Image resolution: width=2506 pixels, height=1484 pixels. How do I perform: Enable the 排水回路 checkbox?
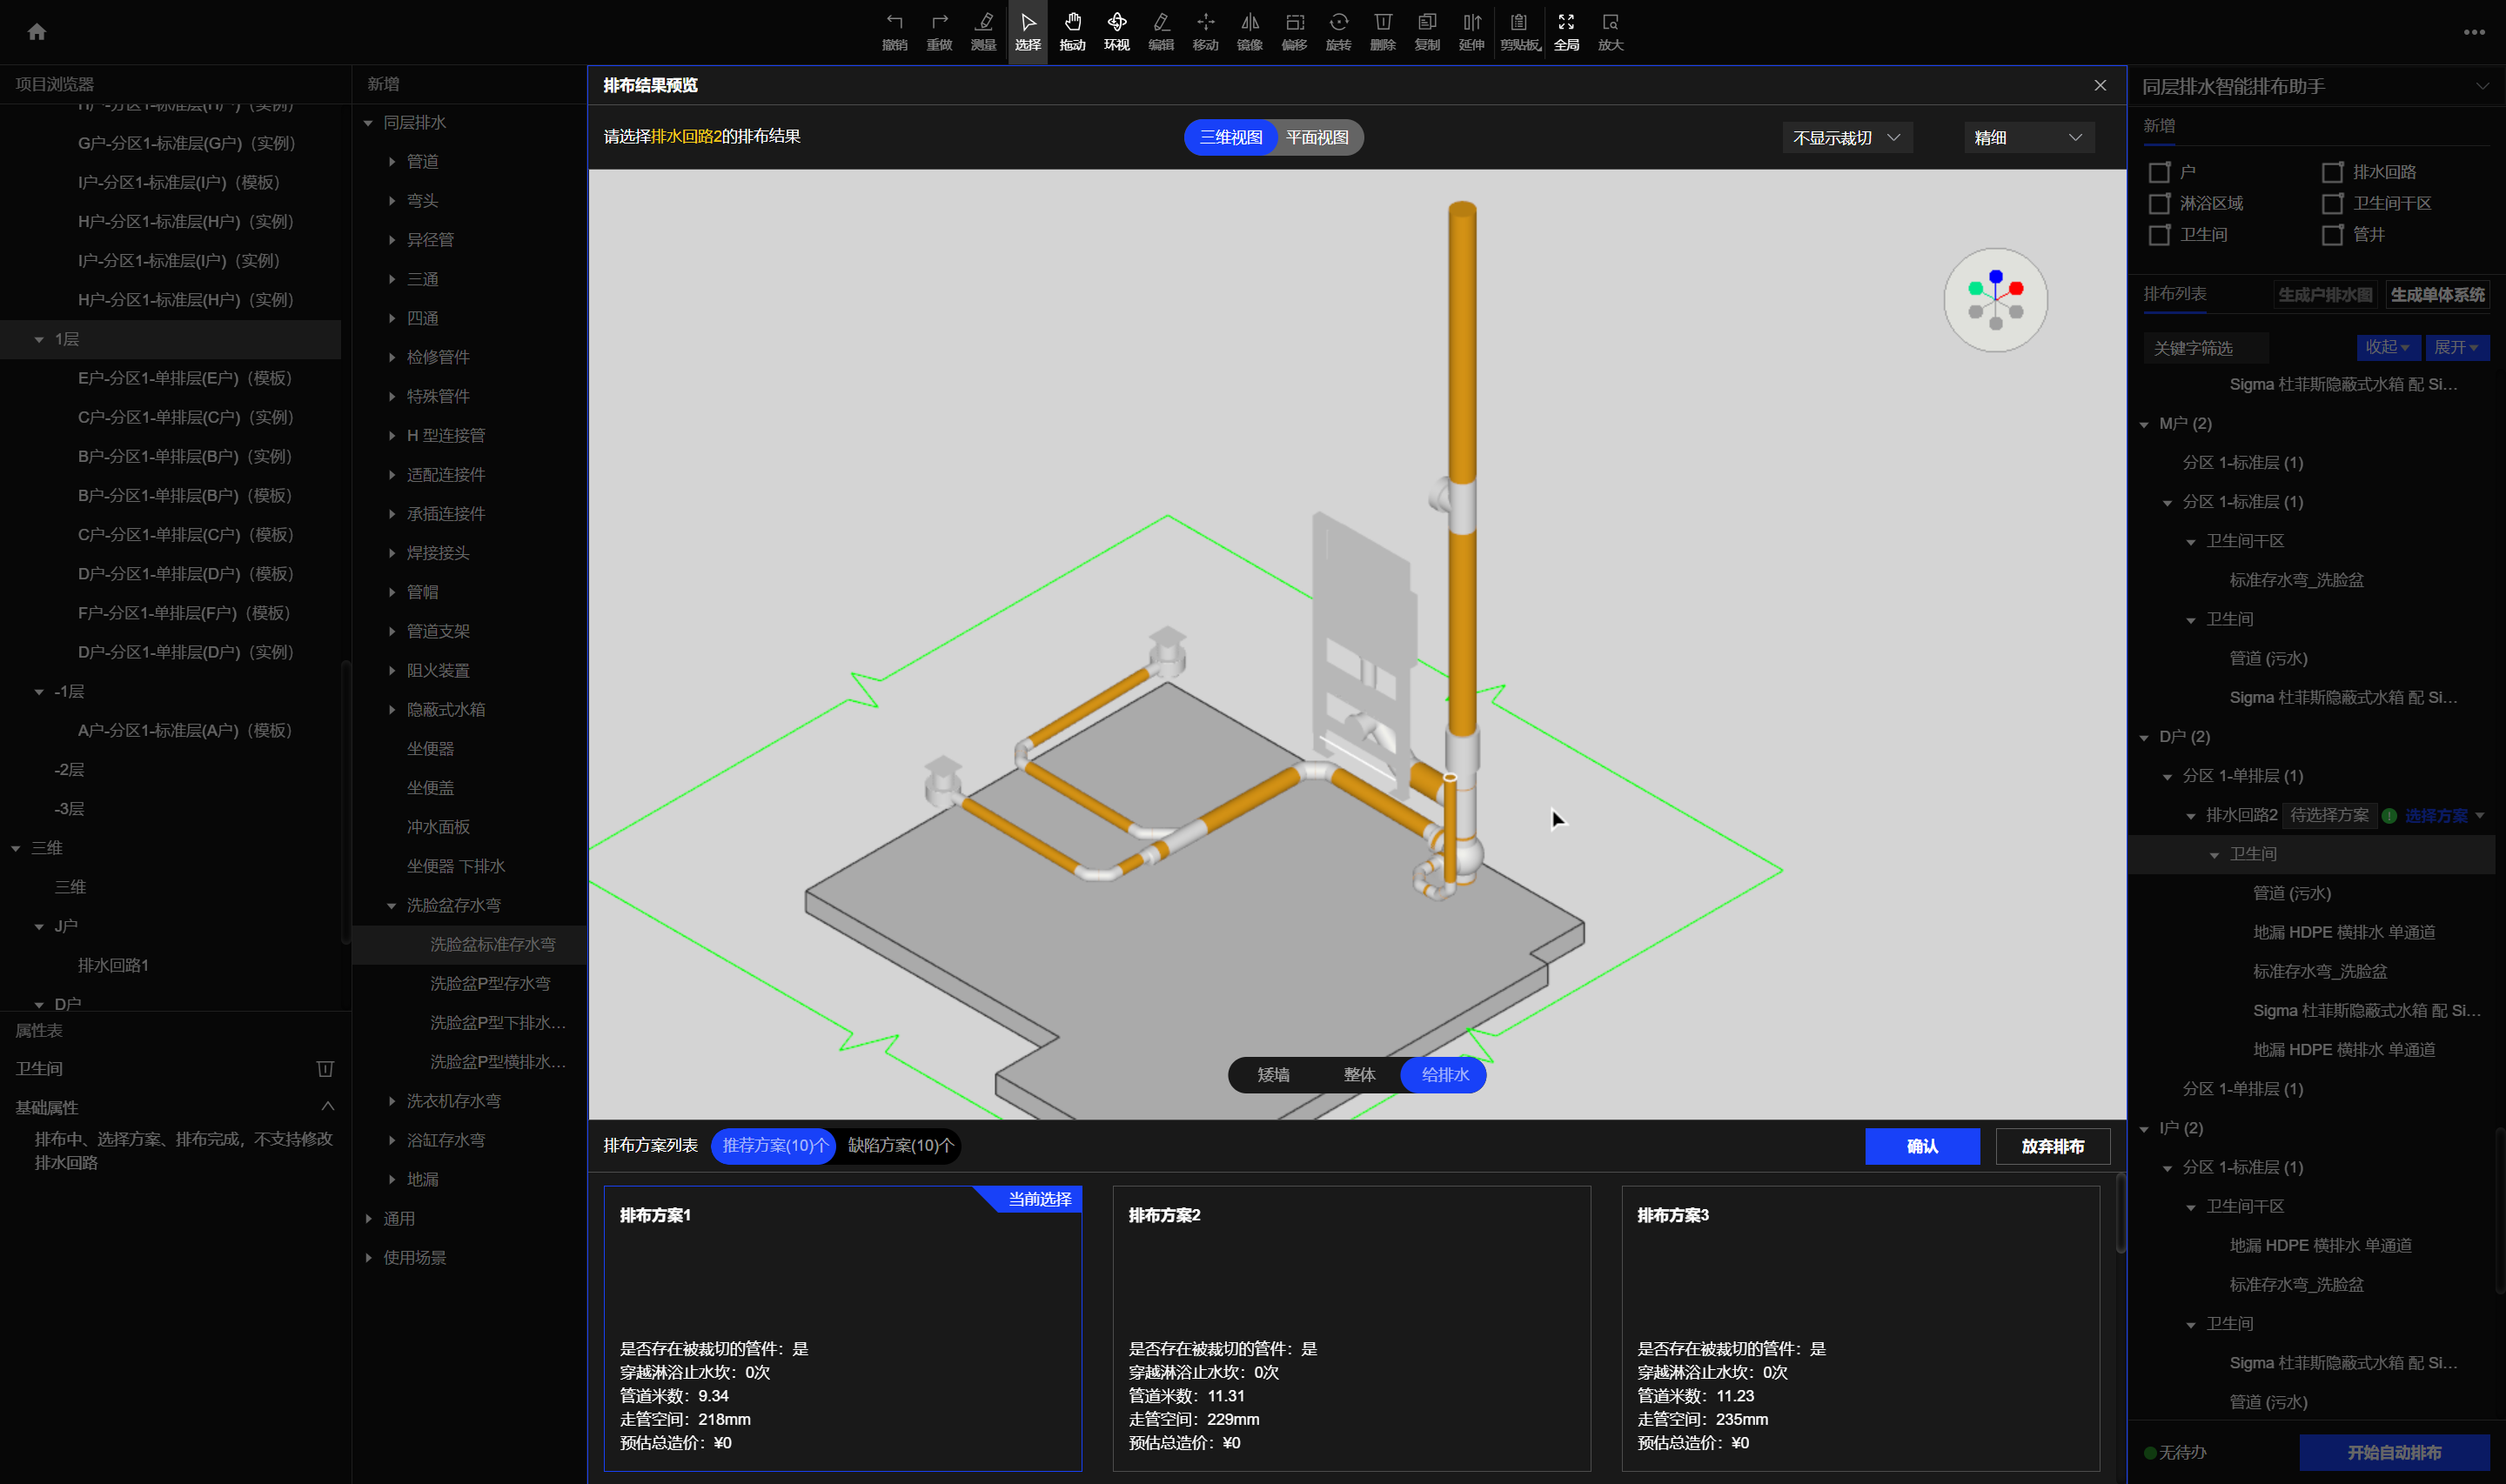[x=2332, y=173]
